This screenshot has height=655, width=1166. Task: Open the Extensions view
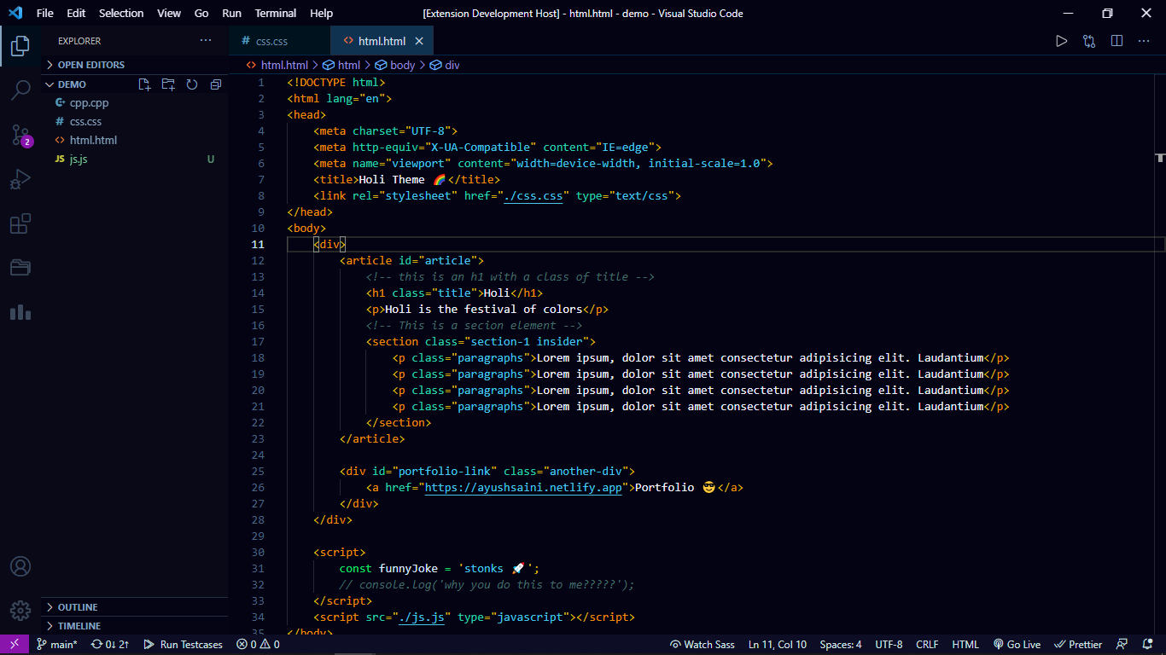point(20,223)
